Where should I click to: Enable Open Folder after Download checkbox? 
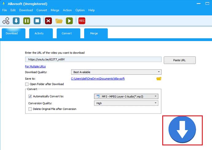pos(27,84)
